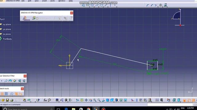The width and height of the screenshot is (197, 110).
Task: Select the Mirror tool
Action: click(161, 5)
